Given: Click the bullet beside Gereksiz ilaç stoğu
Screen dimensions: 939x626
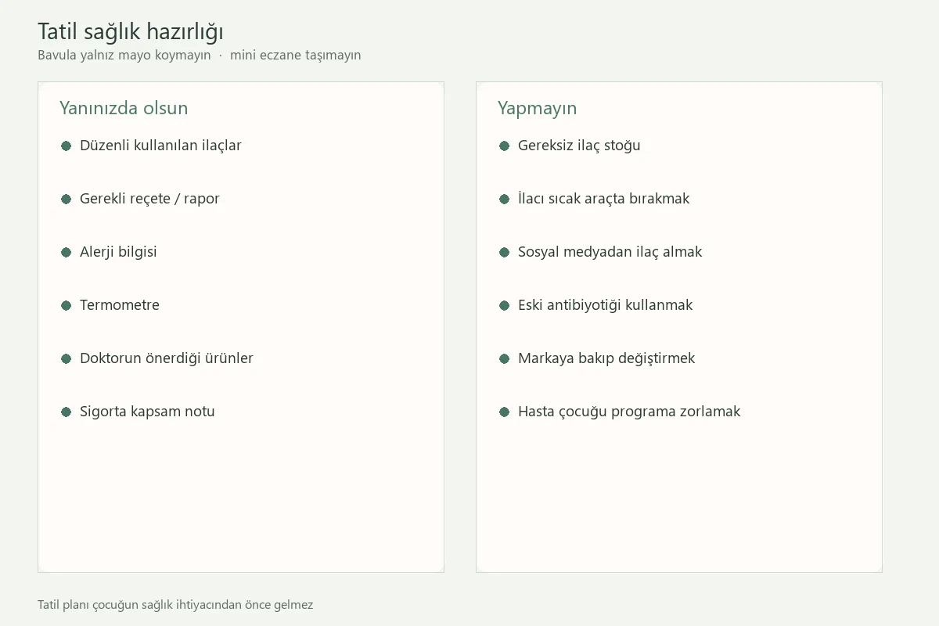Looking at the screenshot, I should (505, 146).
